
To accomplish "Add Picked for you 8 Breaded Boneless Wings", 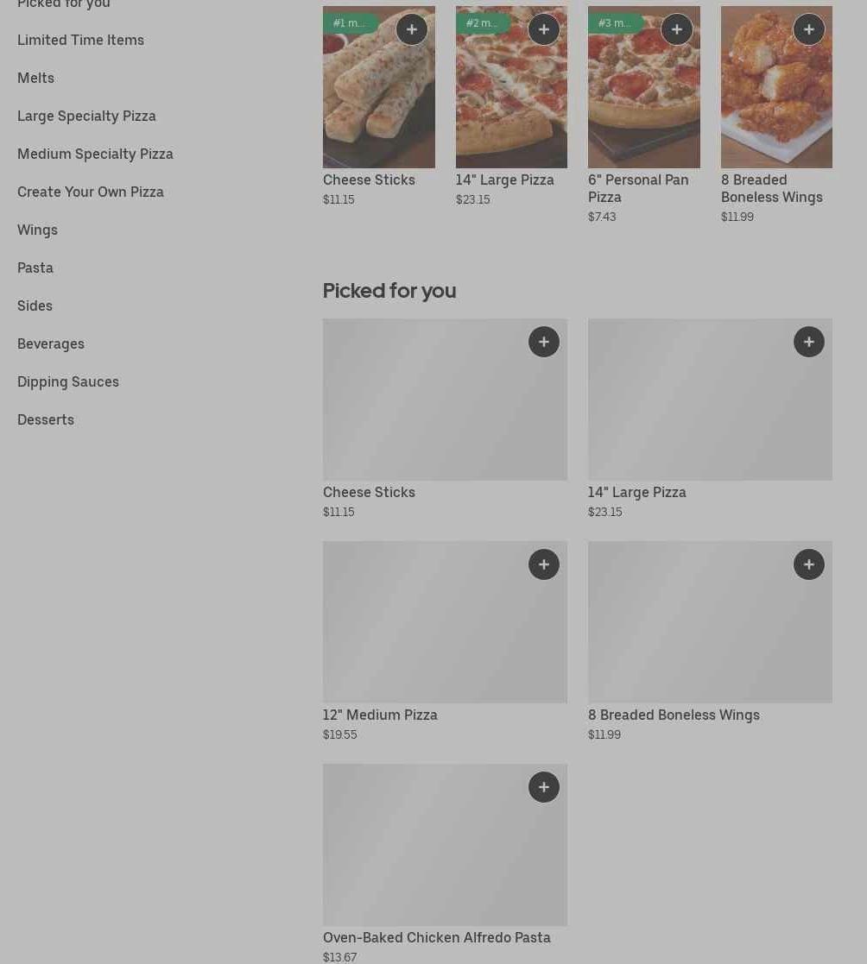I will [809, 564].
